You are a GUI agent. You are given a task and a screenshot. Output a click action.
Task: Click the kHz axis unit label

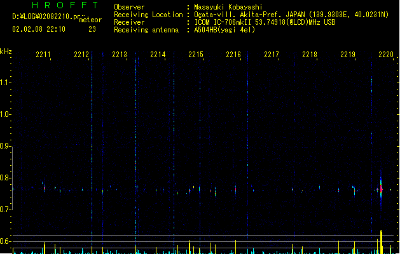click(x=6, y=51)
